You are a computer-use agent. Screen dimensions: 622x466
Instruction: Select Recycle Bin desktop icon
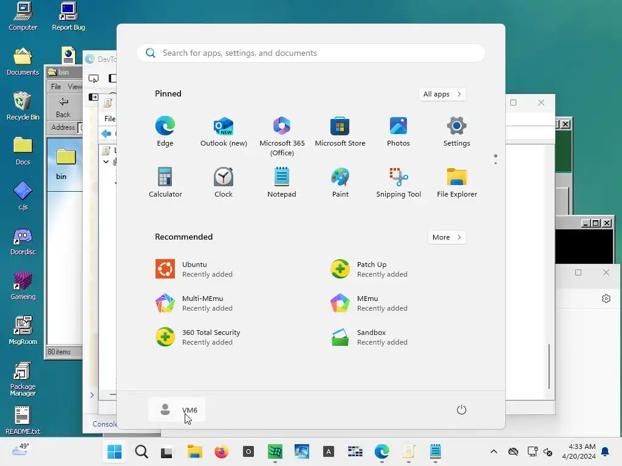pyautogui.click(x=22, y=106)
